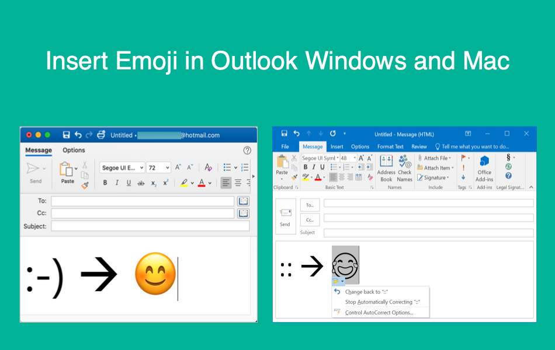This screenshot has height=350, width=555.
Task: Expand Attach File dropdown in Windows Outlook
Action: pos(450,158)
